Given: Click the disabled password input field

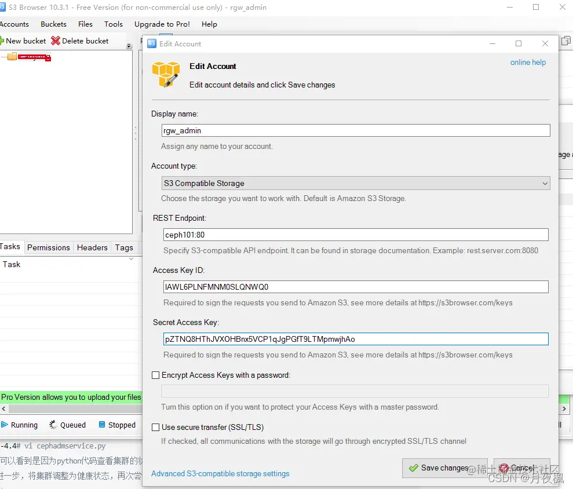Looking at the screenshot, I should 355,391.
